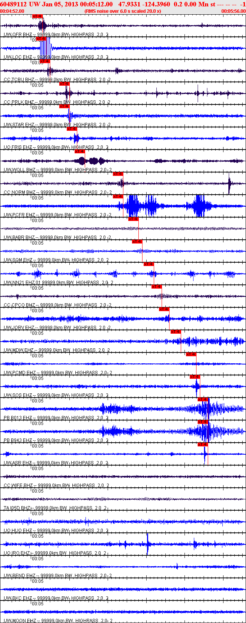Select the pick flag on UW.SOS trace
Screen dimensions: 246x623
[195, 377]
